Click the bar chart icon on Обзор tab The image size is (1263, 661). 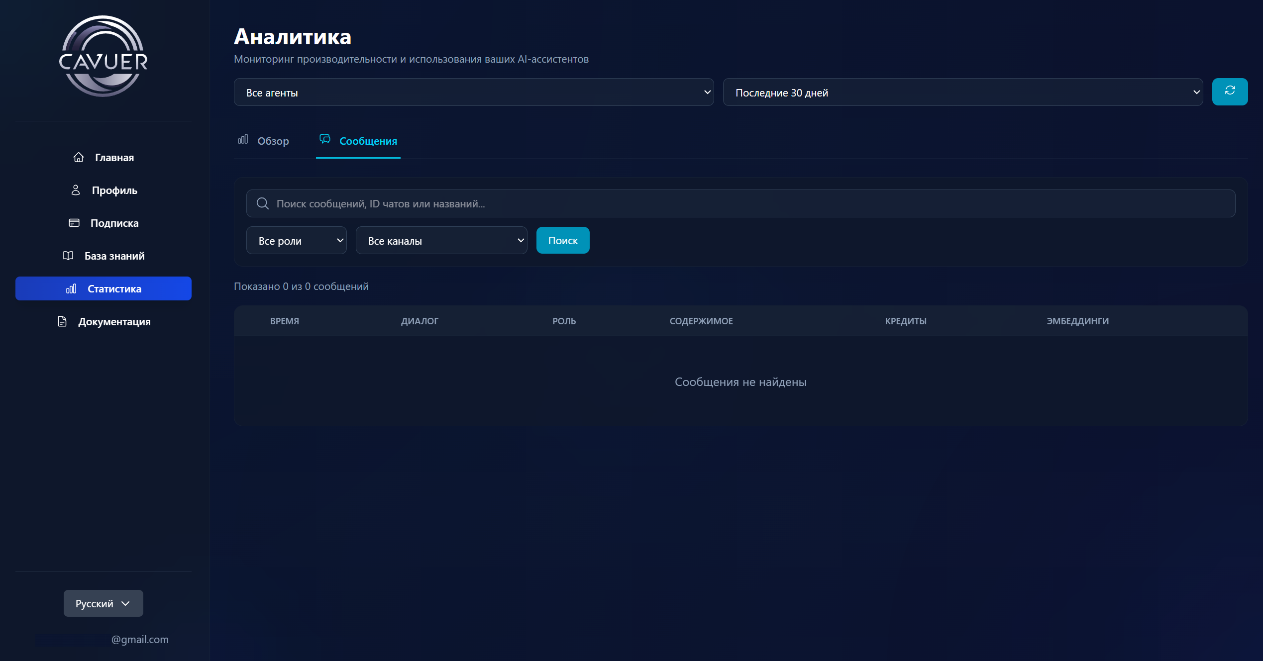coord(243,139)
